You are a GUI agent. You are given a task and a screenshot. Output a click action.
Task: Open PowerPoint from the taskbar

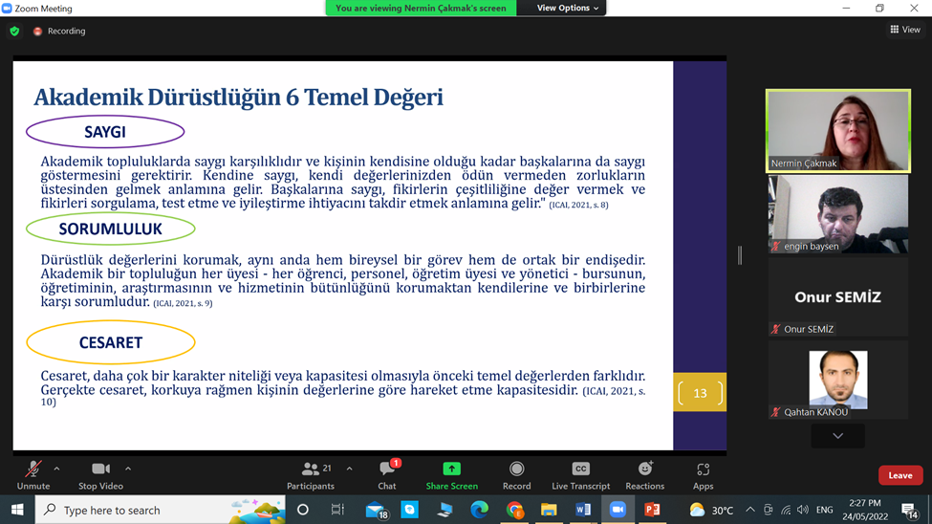point(652,511)
